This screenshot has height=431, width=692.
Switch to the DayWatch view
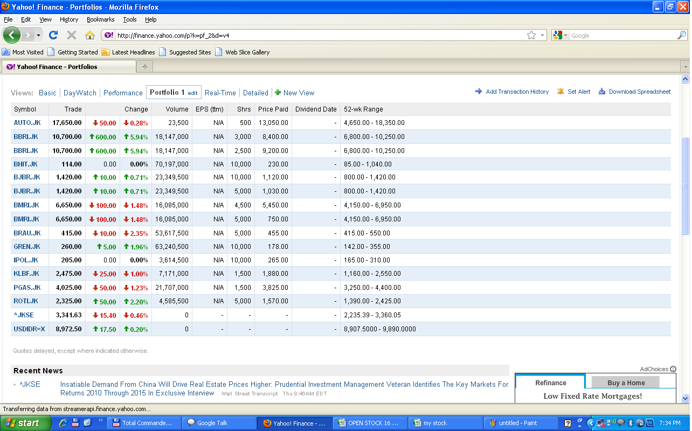coord(80,93)
